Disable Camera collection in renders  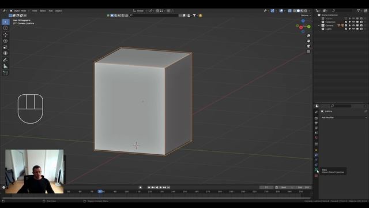tap(362, 25)
